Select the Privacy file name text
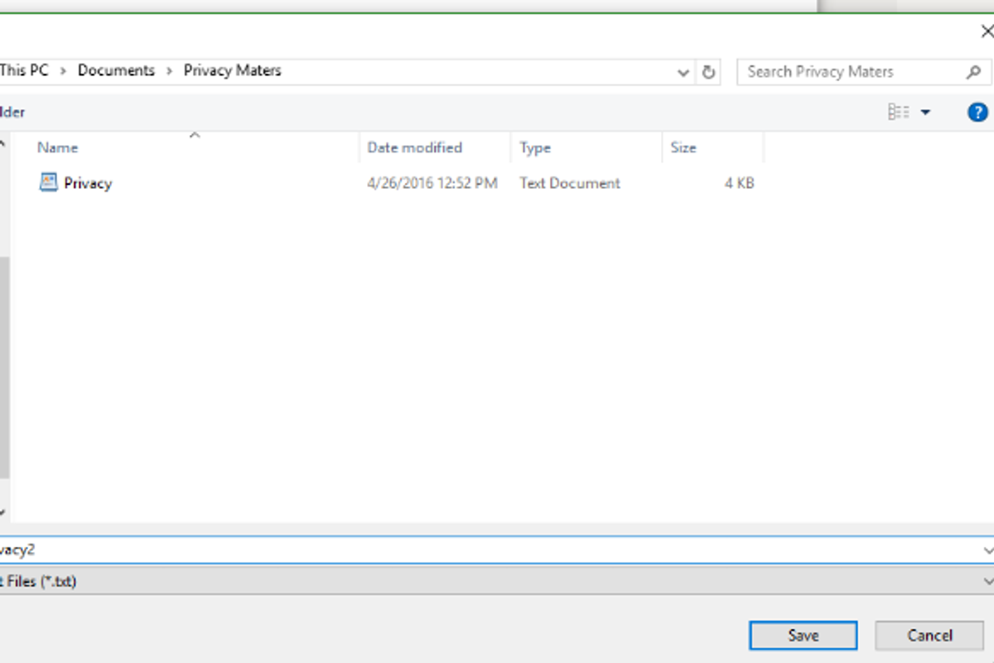 (x=88, y=183)
